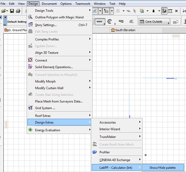This screenshot has height=172, width=186.
Task: Click the curved wall geometry method icon
Action: pos(110,22)
